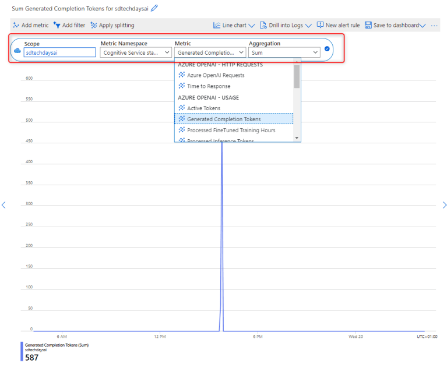Screen dimensions: 447x374
Task: Click the right arrow to shift time range forward
Action: 444,205
